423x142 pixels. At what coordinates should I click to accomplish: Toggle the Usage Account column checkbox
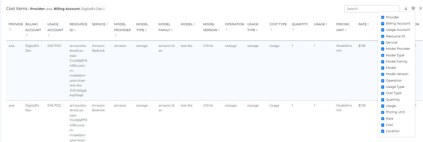pyautogui.click(x=383, y=30)
